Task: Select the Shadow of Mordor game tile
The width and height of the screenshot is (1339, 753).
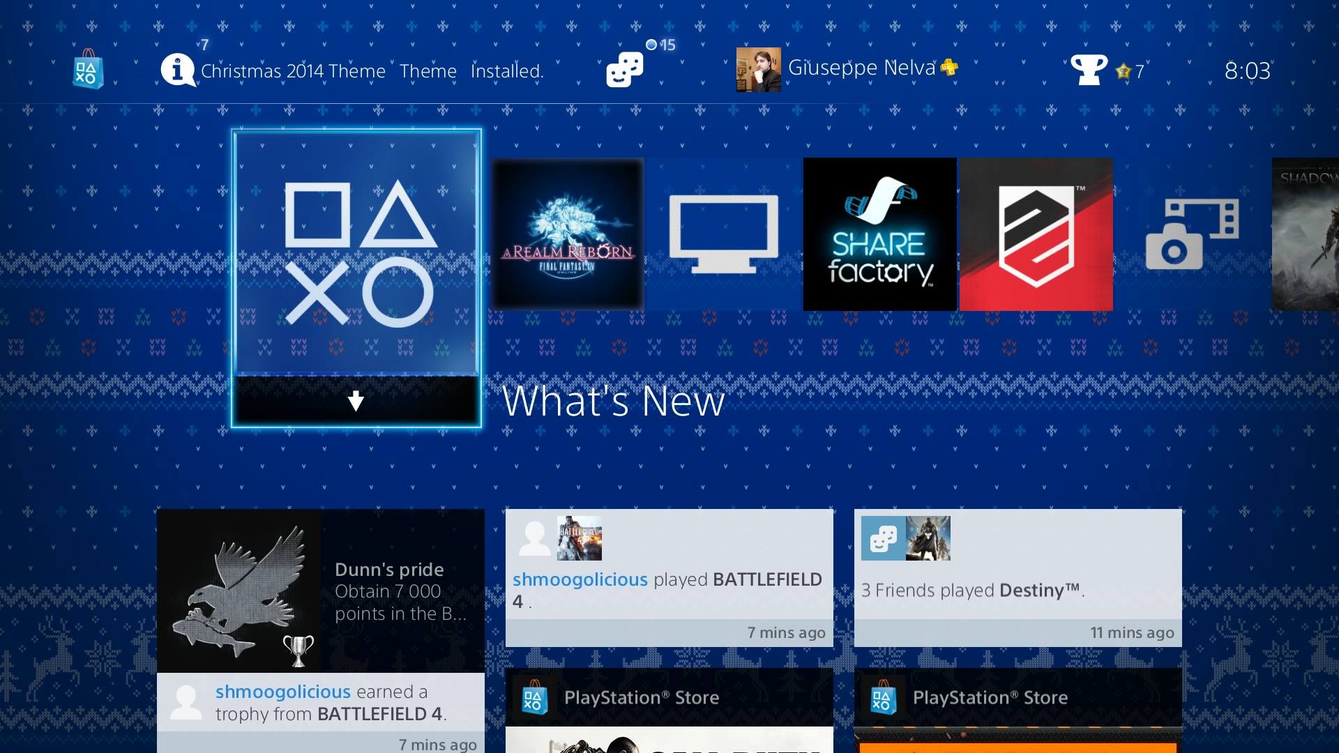Action: coord(1306,234)
